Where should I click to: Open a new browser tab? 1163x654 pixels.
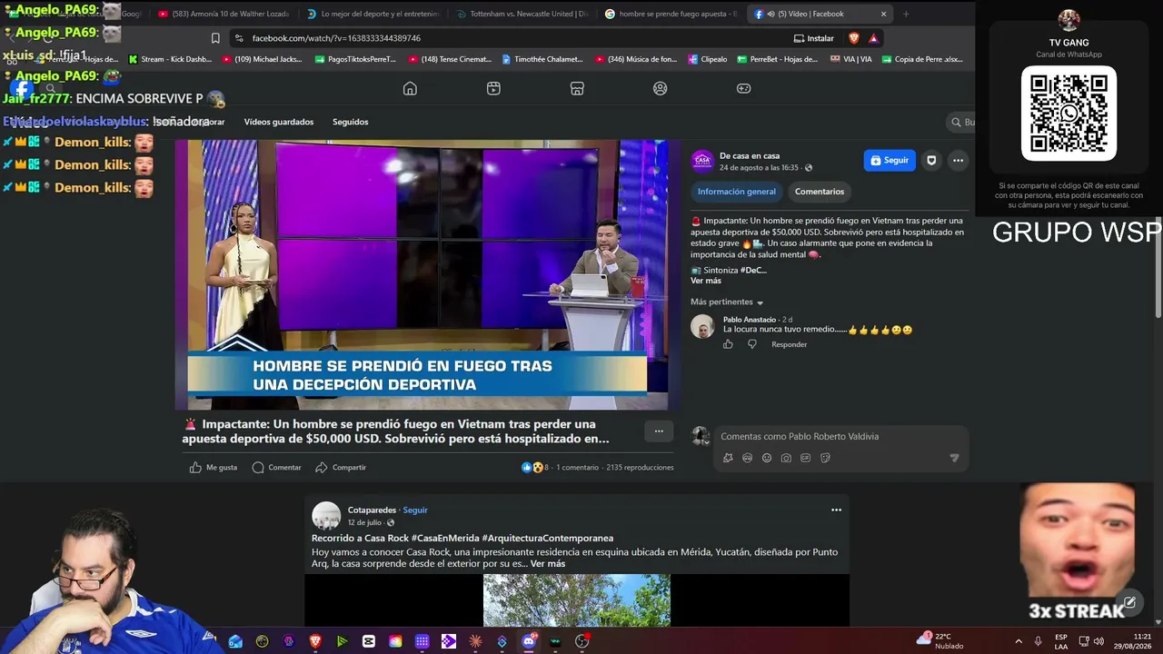(906, 14)
